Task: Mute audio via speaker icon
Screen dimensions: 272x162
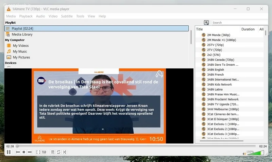Action: (x=244, y=154)
